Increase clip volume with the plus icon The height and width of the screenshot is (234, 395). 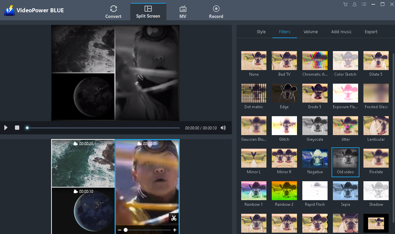click(x=175, y=230)
